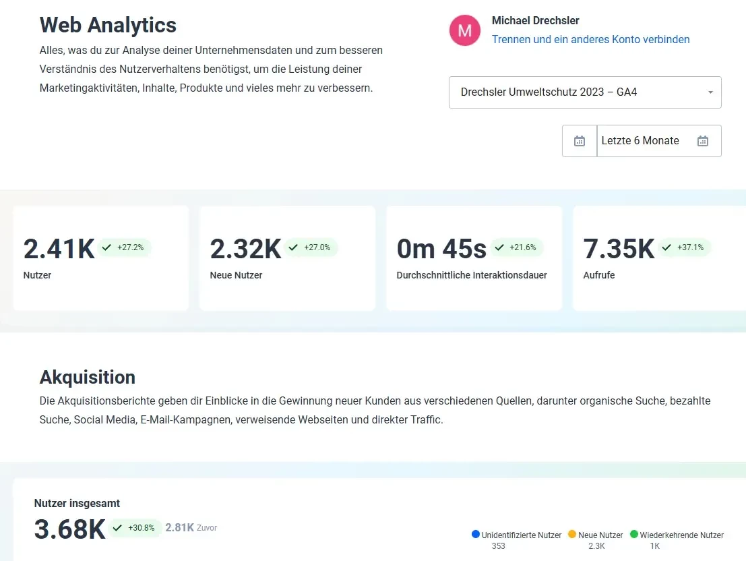This screenshot has width=746, height=561.
Task: Select the Nutzer 2.41K metric card
Action: (x=101, y=258)
